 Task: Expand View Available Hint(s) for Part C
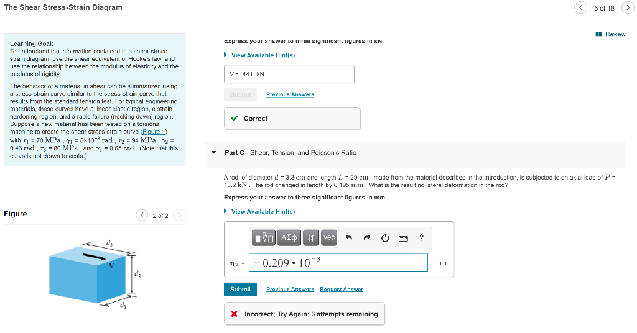coord(259,211)
